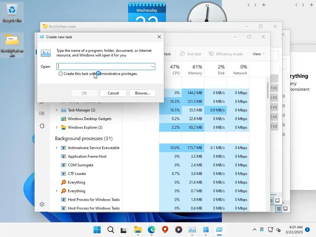Expand the Windows Explorer (2) process row

pyautogui.click(x=57, y=127)
